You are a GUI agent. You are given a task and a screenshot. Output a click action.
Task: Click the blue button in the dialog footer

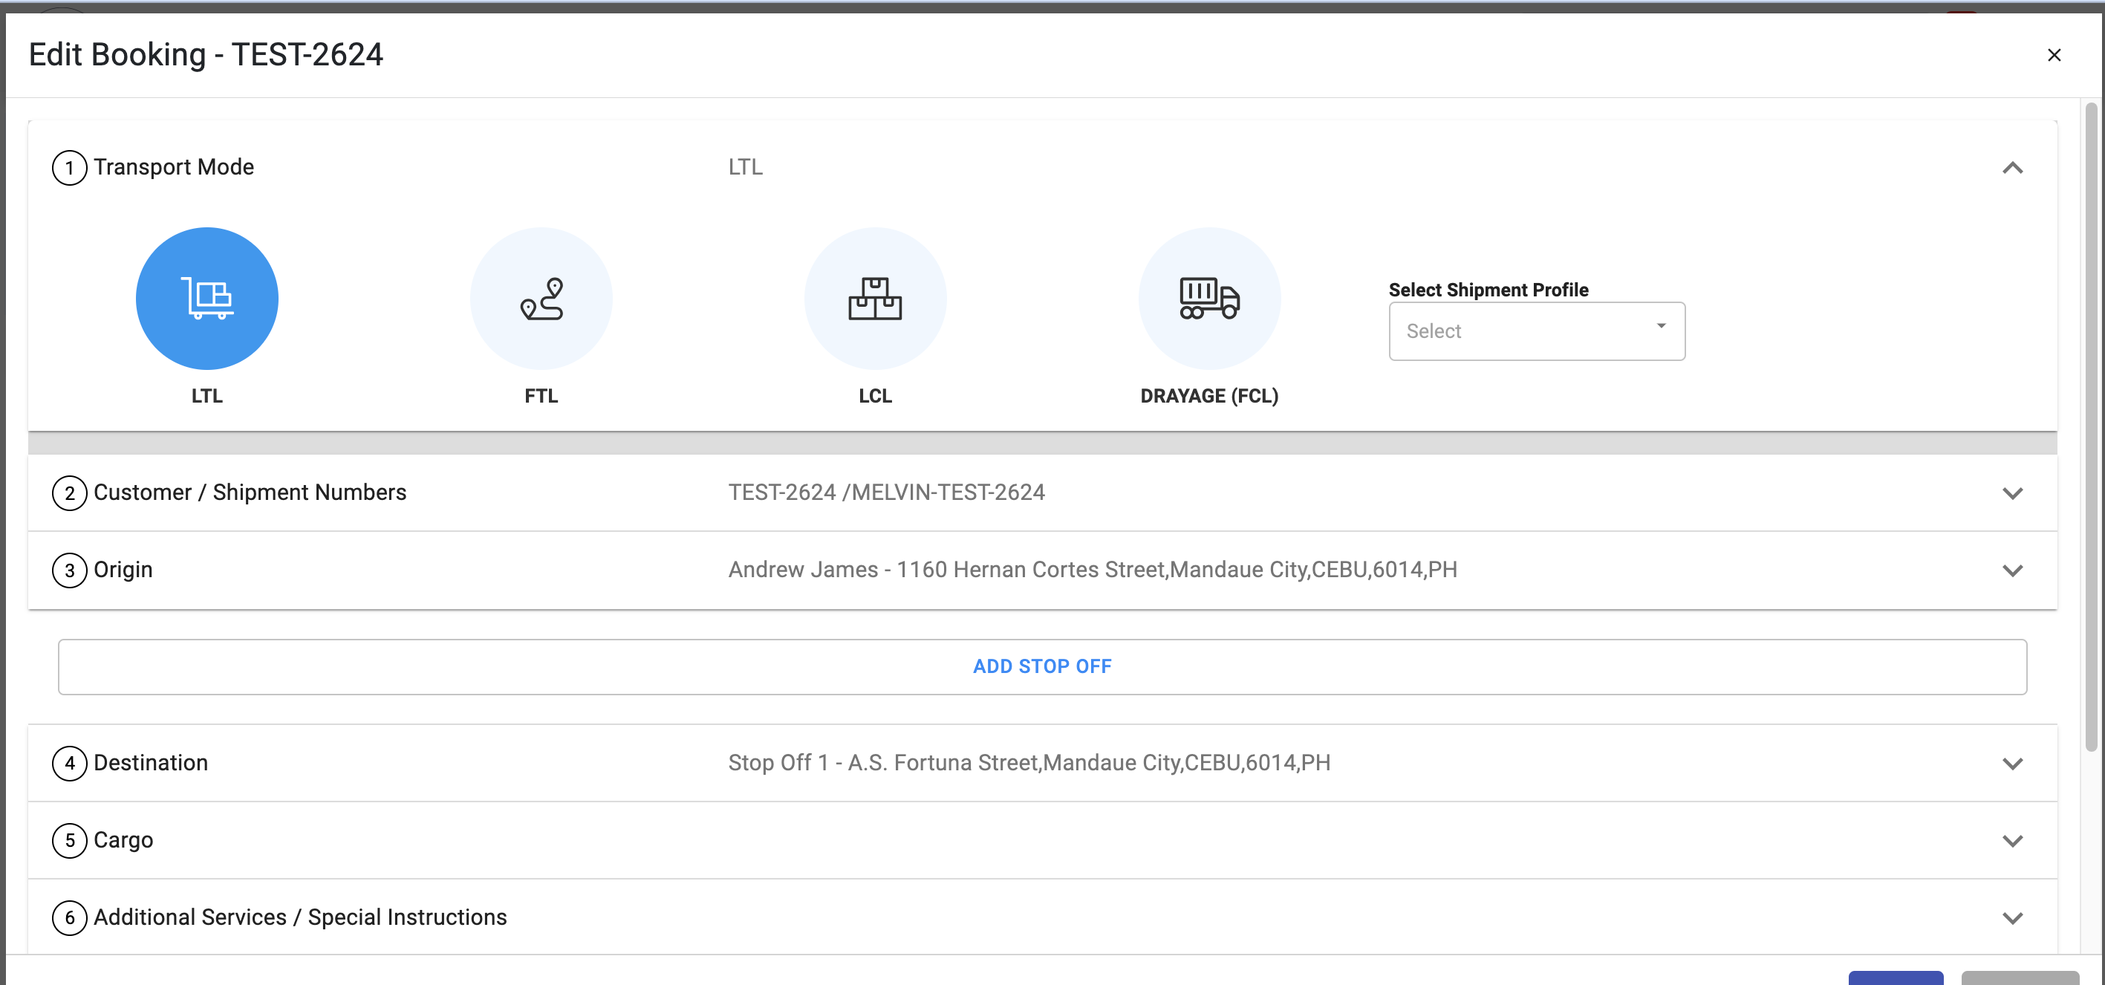coord(1896,978)
